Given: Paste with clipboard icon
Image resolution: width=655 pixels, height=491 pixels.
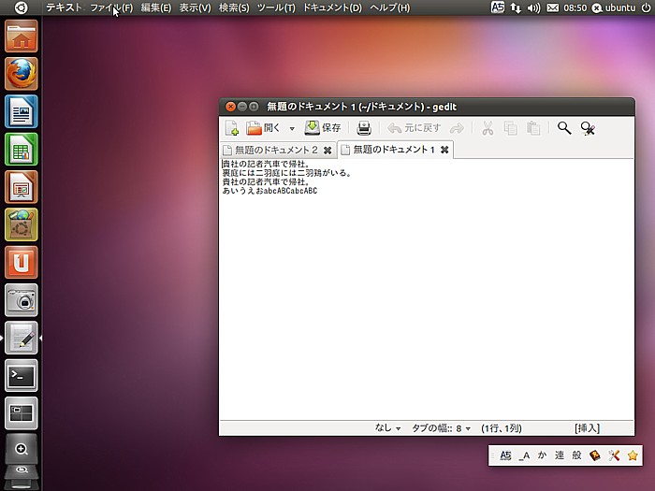Looking at the screenshot, I should coord(533,128).
